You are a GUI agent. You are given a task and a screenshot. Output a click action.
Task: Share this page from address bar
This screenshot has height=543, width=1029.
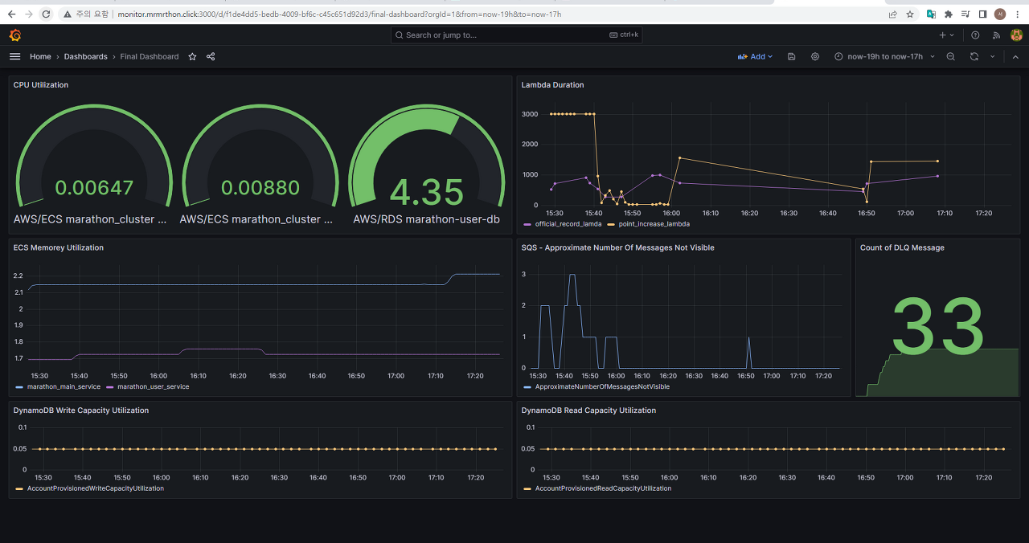(892, 14)
